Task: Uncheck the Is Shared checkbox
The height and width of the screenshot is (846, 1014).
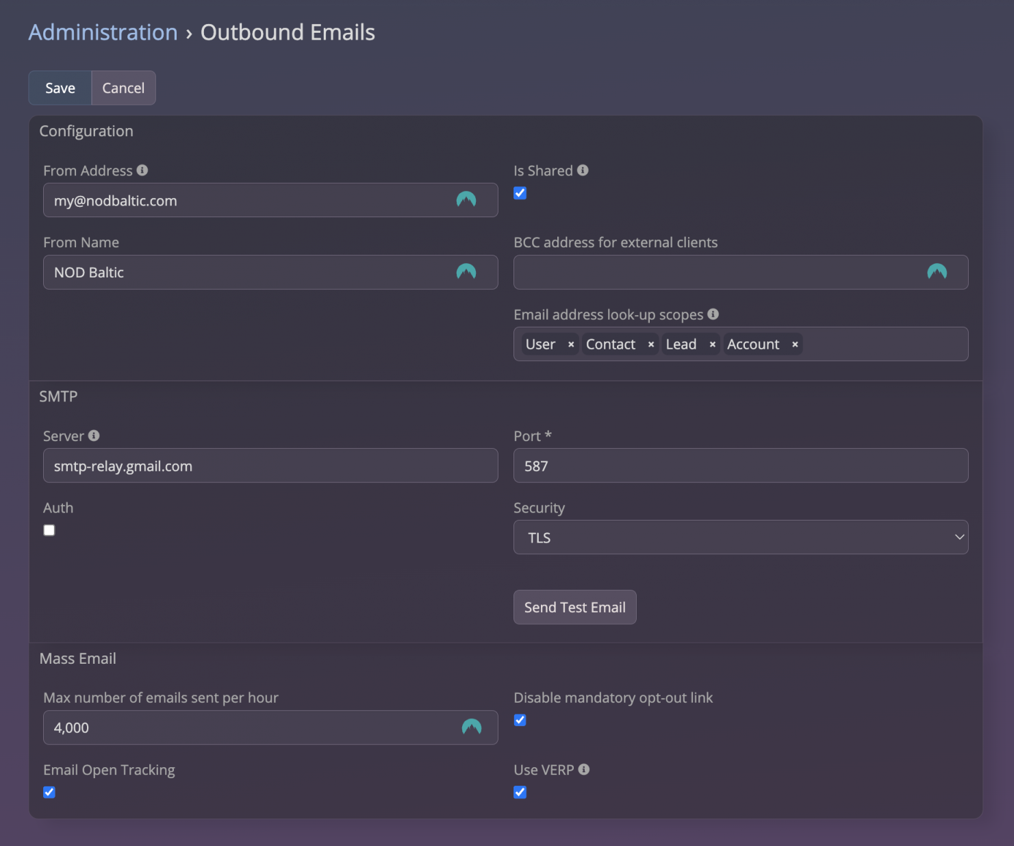Action: pos(520,193)
